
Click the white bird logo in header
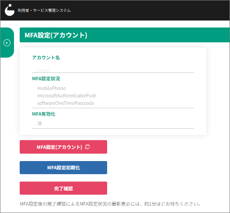coord(10,10)
